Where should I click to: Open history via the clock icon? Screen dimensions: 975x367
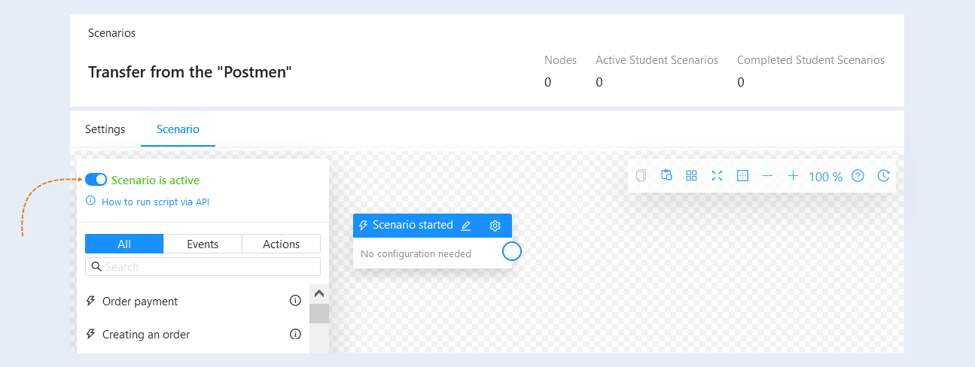[x=884, y=175]
